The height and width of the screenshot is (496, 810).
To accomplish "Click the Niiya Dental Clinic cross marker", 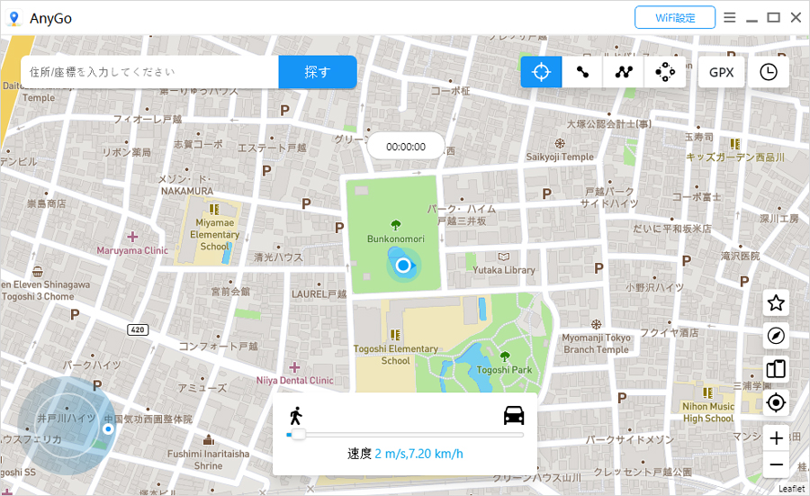I will pos(294,367).
